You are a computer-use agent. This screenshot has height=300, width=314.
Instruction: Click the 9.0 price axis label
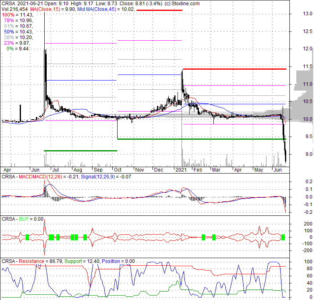tap(309, 154)
